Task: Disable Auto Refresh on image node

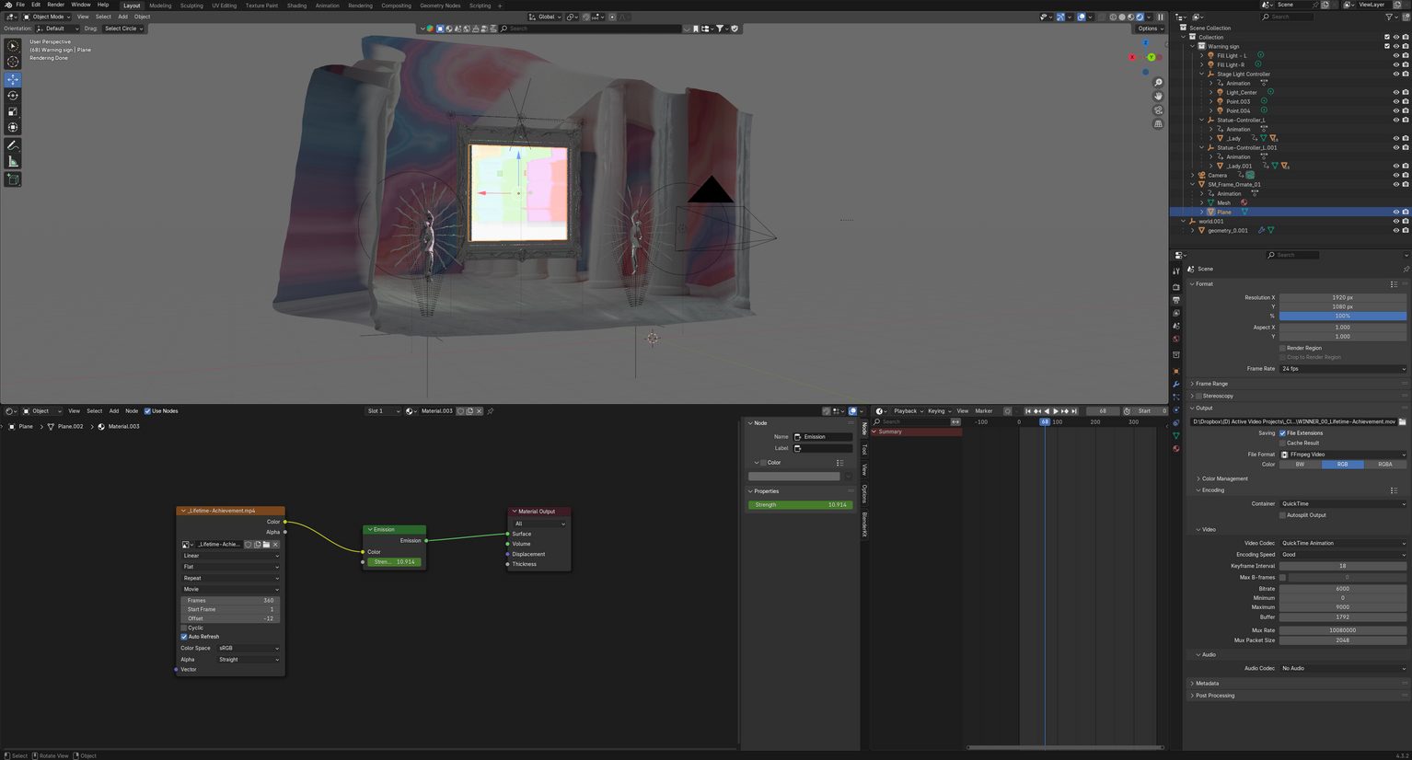Action: [184, 637]
